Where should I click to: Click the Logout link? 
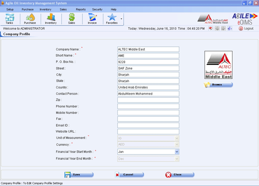click(249, 29)
